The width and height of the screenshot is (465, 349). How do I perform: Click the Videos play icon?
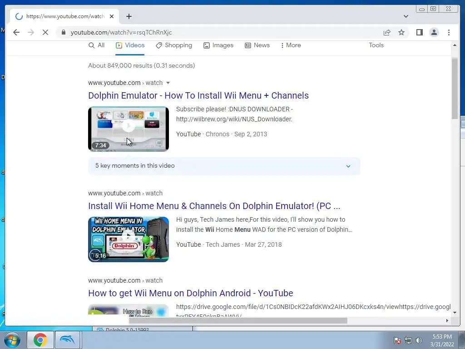pyautogui.click(x=119, y=45)
